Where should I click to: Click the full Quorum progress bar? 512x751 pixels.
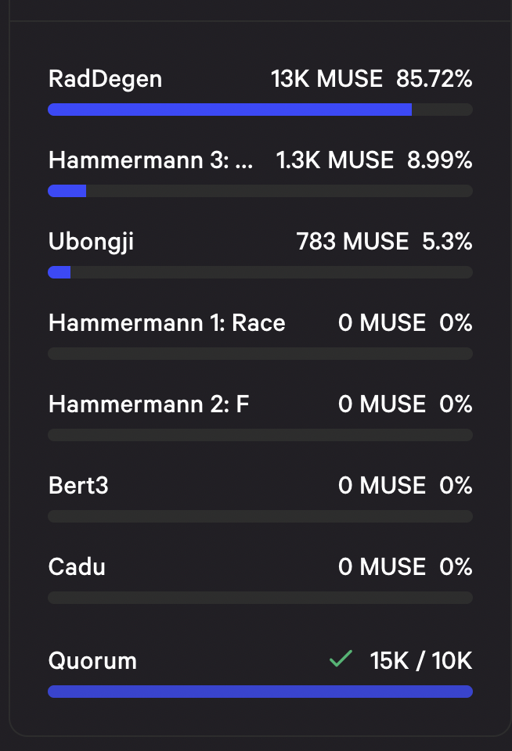click(260, 692)
